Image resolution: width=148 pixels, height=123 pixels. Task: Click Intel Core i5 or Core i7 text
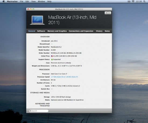59,74
